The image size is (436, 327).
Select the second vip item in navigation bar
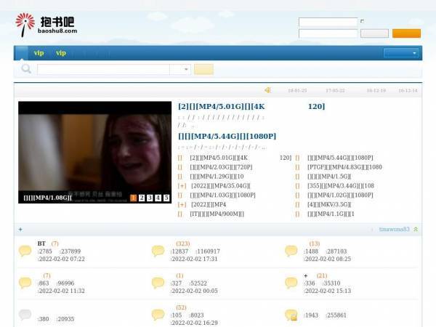pyautogui.click(x=61, y=53)
